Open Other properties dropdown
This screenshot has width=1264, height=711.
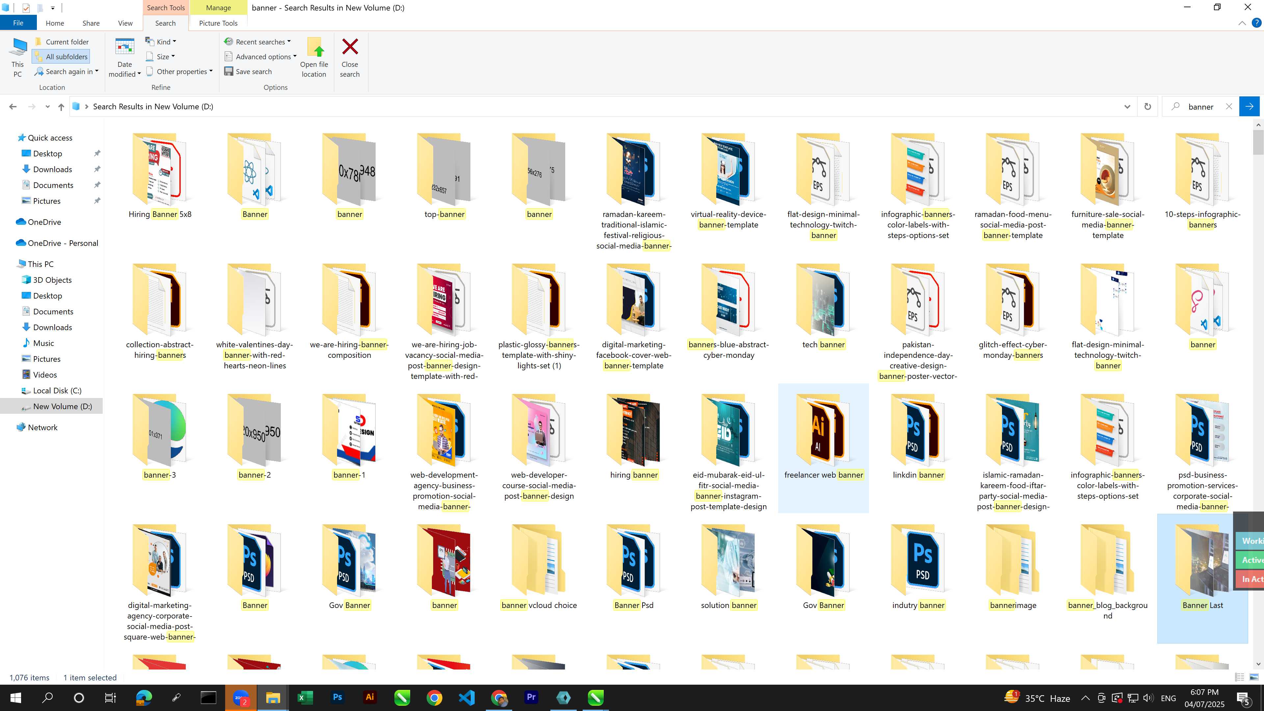[x=180, y=72]
